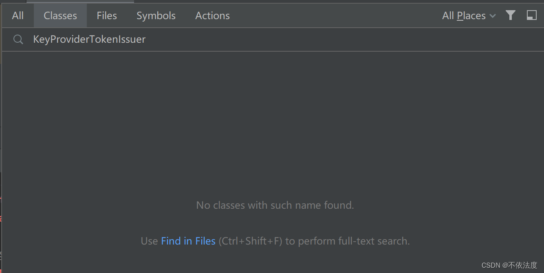The image size is (544, 273).
Task: Click the empty results message area
Action: coord(275,205)
